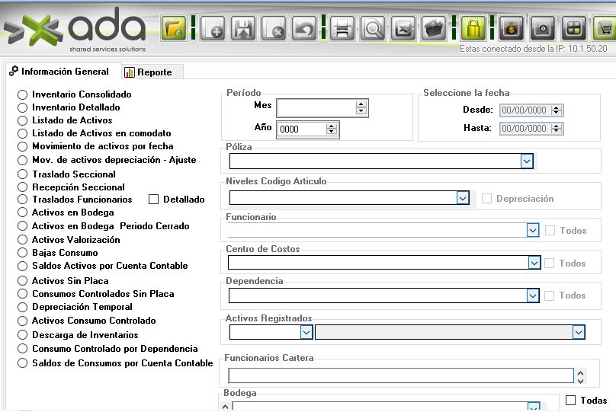Click the green folder icon in toolbar

(x=174, y=28)
